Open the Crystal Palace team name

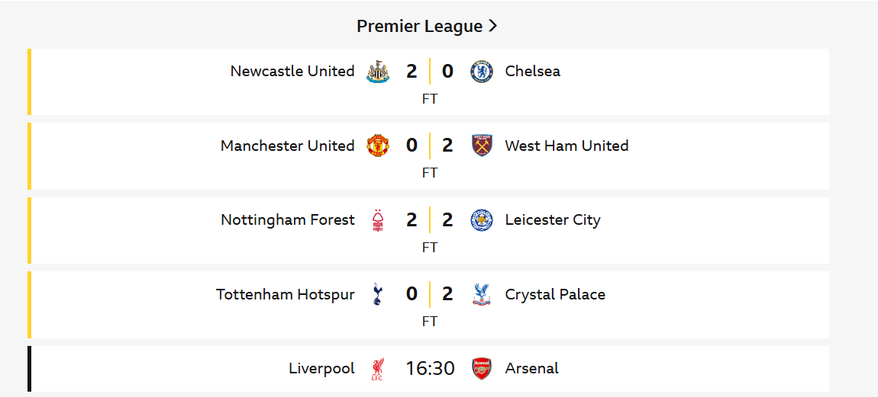pos(556,295)
